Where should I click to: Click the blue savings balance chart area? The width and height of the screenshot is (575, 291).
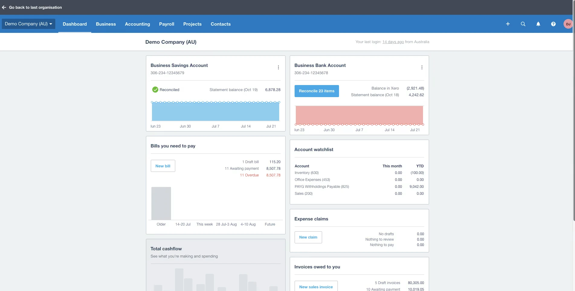215,112
